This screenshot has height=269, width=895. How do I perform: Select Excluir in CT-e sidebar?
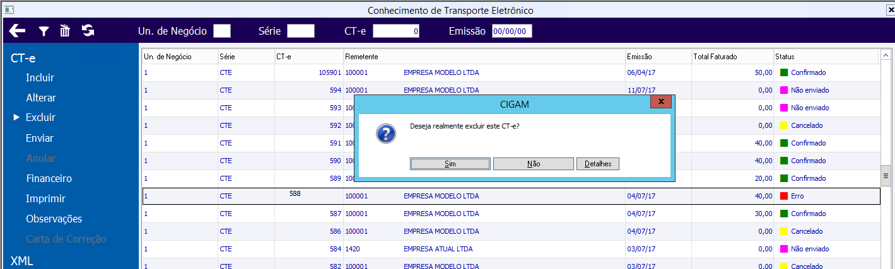click(x=40, y=118)
